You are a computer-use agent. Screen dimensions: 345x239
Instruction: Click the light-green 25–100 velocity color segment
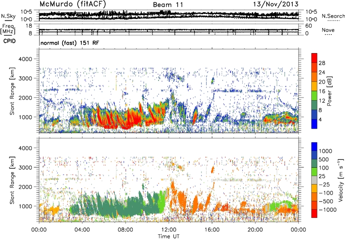point(314,172)
